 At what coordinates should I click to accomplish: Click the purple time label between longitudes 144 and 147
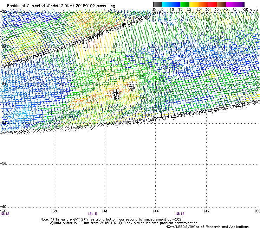(x=180, y=214)
